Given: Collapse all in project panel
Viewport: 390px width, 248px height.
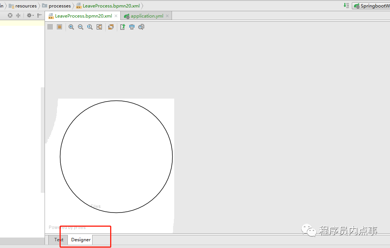Looking at the screenshot, I should click(18, 15).
